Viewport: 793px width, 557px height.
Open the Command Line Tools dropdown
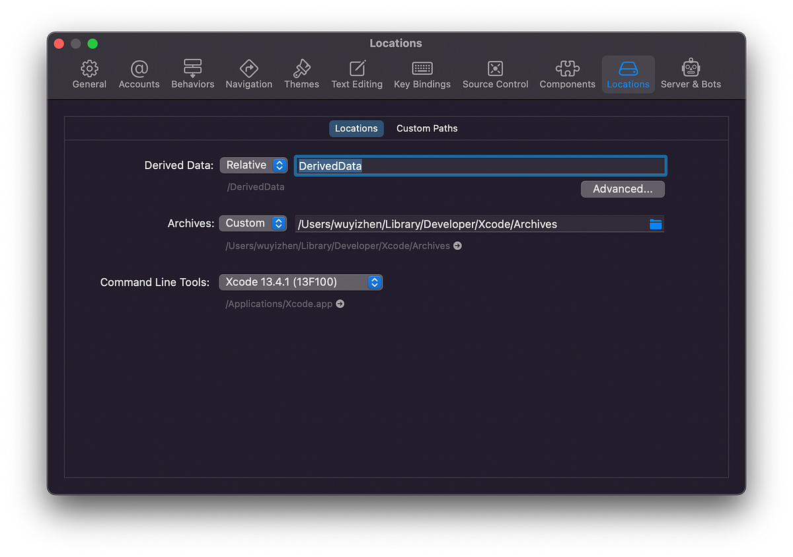click(x=301, y=282)
